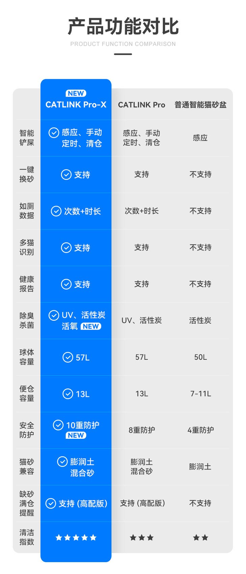Viewport: 246px width, 574px height.
Task: Click the 一键换砂 row label
Action: pyautogui.click(x=27, y=174)
